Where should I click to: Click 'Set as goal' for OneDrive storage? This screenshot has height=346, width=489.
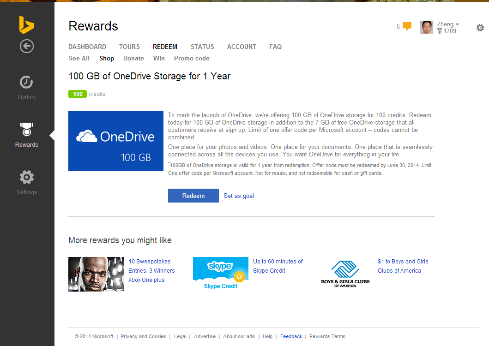239,196
